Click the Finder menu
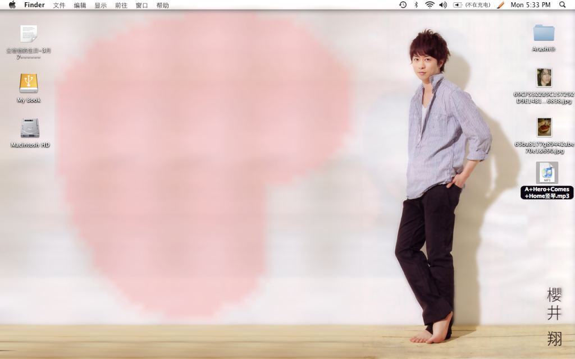The width and height of the screenshot is (575, 359). pos(34,5)
